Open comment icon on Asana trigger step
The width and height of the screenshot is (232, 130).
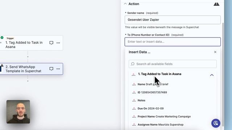tap(51, 43)
